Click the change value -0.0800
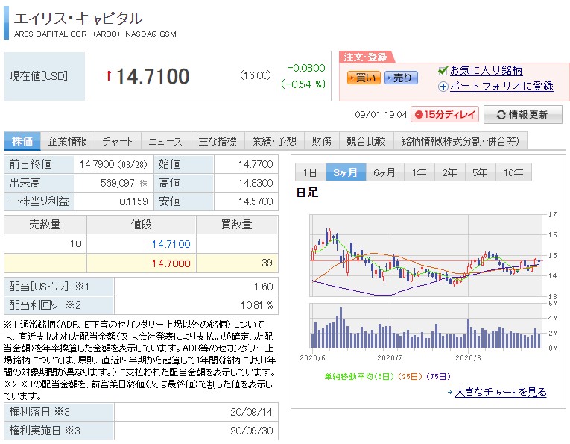Image resolution: width=570 pixels, height=444 pixels. tap(306, 68)
